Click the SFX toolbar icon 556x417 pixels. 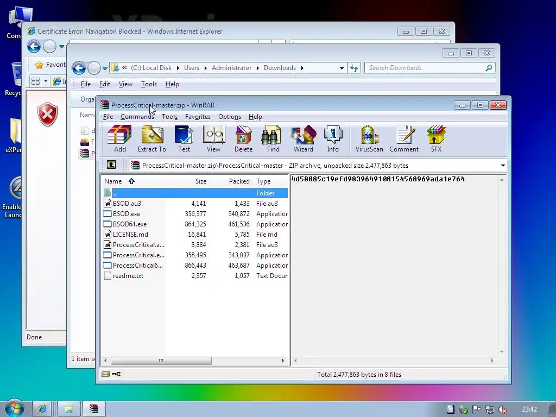point(436,138)
